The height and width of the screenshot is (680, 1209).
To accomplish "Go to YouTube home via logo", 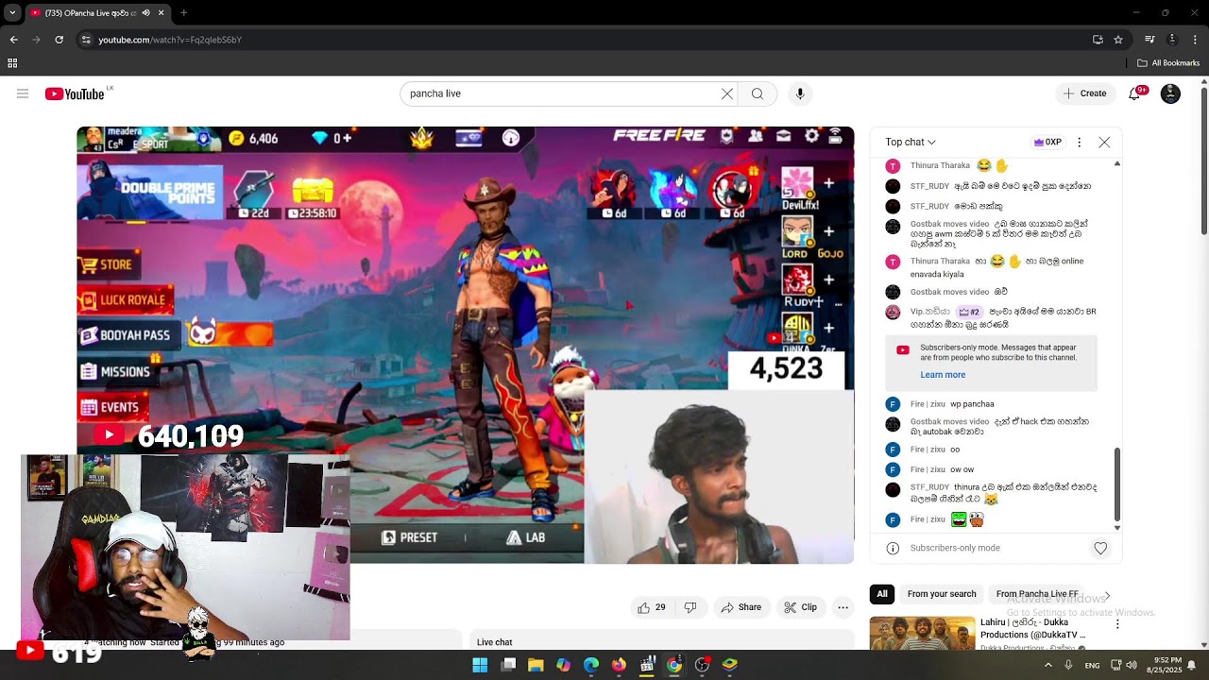I will (75, 93).
